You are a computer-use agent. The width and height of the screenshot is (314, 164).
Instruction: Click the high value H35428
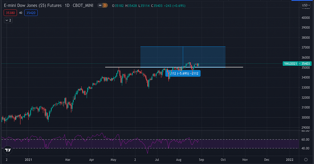pos(131,6)
